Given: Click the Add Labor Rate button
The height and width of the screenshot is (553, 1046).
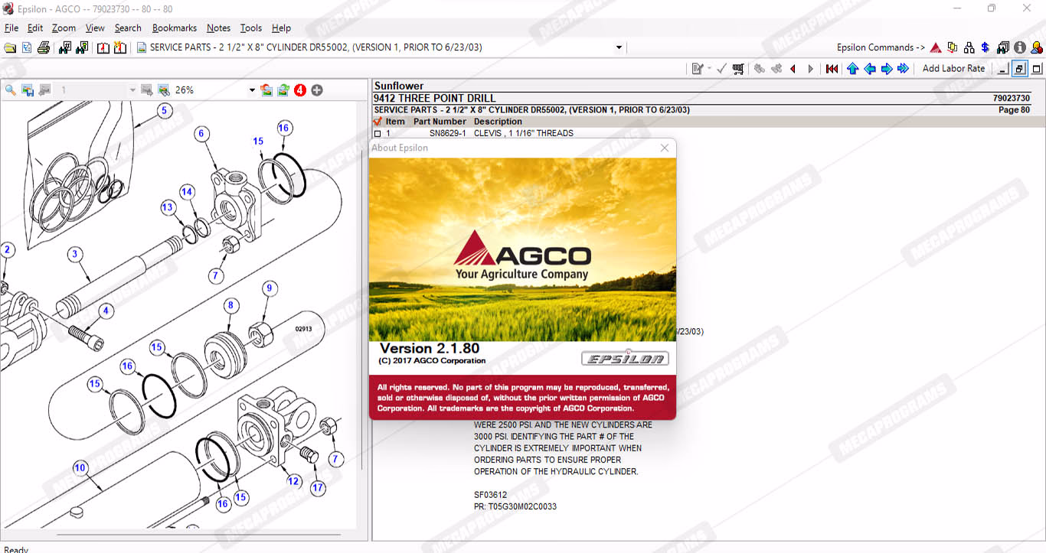Looking at the screenshot, I should pyautogui.click(x=953, y=69).
